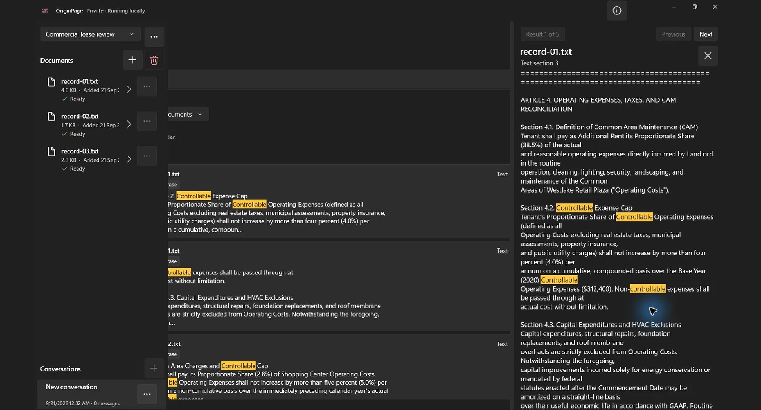This screenshot has width=761, height=410.
Task: Open more options for record-01.txt
Action: coord(147,87)
